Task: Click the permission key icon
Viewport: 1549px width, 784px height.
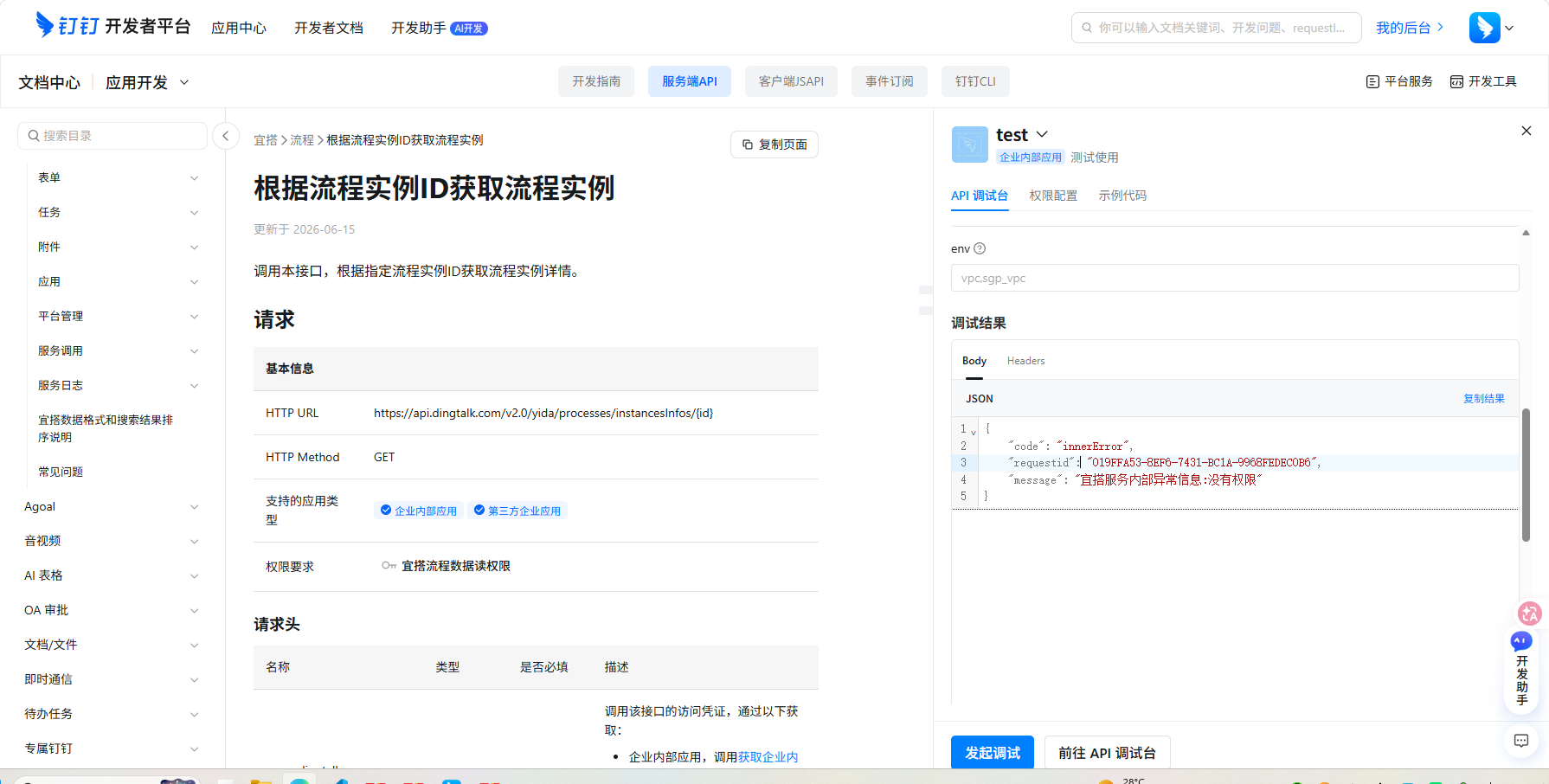Action: pos(389,566)
